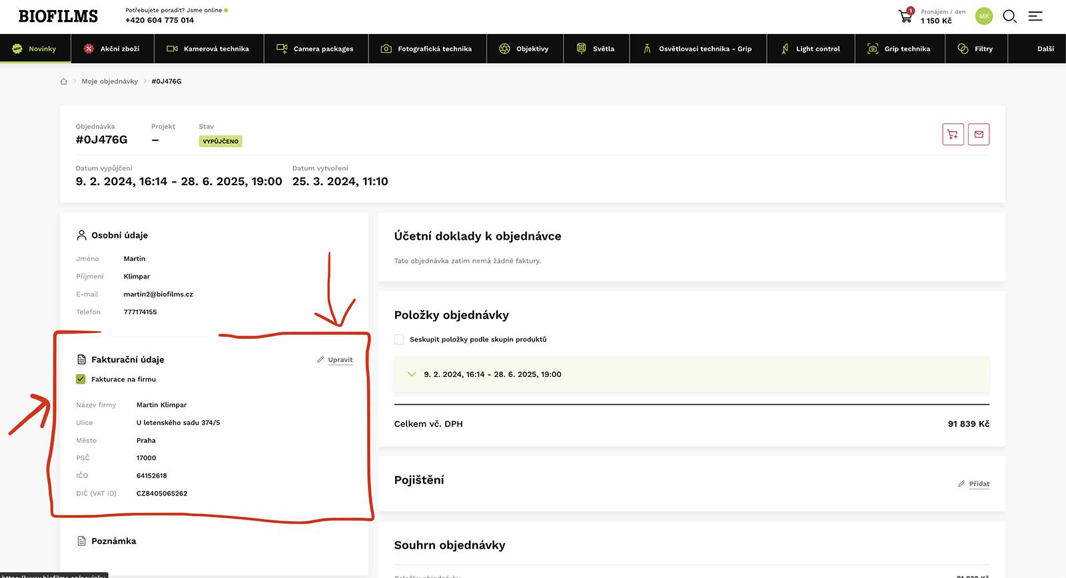Image resolution: width=1066 pixels, height=578 pixels.
Task: Open the shopping cart icon in header
Action: (905, 16)
